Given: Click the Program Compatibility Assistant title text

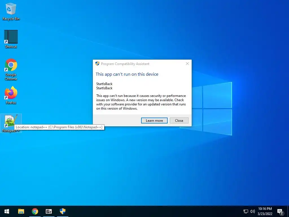Looking at the screenshot, I should [125, 64].
